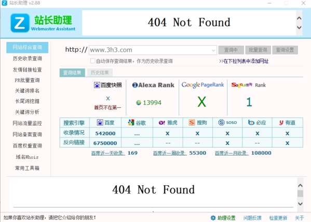Viewport: 311px width, 222px height.
Task: Open the 百度近一月收录 link
Action: pos(232,153)
